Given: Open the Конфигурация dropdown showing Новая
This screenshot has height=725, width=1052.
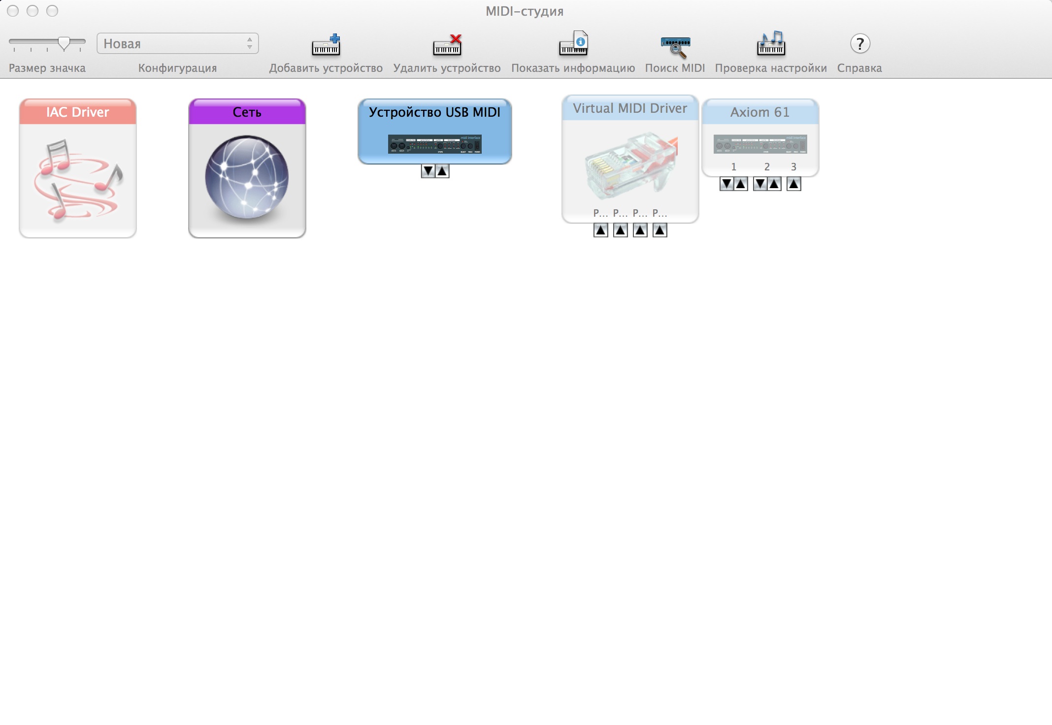Looking at the screenshot, I should pyautogui.click(x=178, y=43).
